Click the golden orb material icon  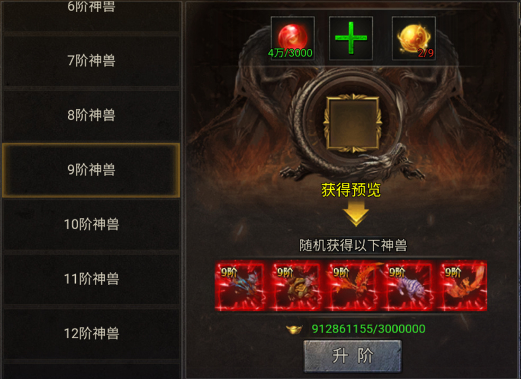tap(414, 38)
